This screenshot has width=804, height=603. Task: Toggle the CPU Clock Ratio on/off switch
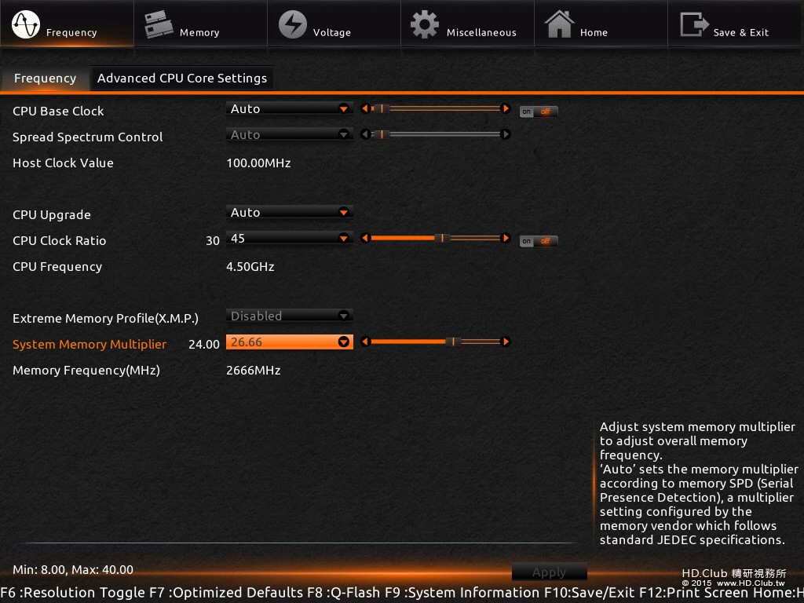(x=539, y=241)
